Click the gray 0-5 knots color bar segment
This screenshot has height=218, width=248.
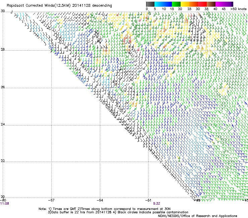click(150, 4)
